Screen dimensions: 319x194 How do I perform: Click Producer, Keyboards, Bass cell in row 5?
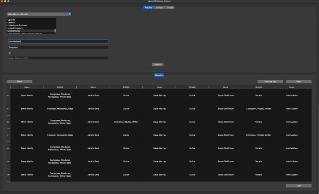tap(60, 109)
